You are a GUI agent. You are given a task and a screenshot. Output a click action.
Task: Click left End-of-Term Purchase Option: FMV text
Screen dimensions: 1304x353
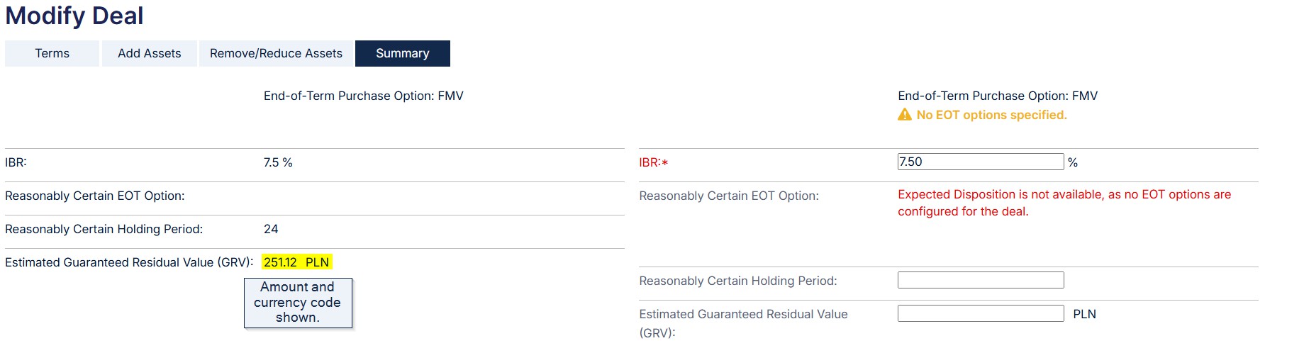363,96
